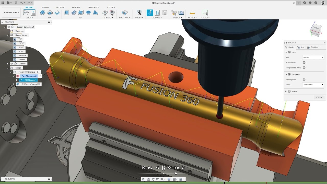Screen dimensions: 327x184
Task: Switch to the UTILITIES tab
Action: (x=111, y=7)
